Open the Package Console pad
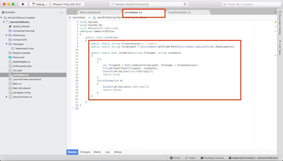This screenshot has height=161, width=283. [x=212, y=158]
